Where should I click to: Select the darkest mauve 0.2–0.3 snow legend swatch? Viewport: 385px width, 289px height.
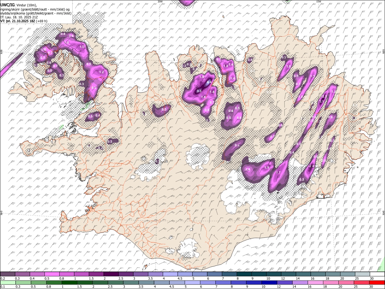(x=8, y=274)
